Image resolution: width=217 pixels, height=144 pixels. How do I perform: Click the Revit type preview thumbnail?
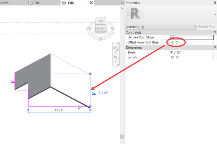[x=135, y=15]
